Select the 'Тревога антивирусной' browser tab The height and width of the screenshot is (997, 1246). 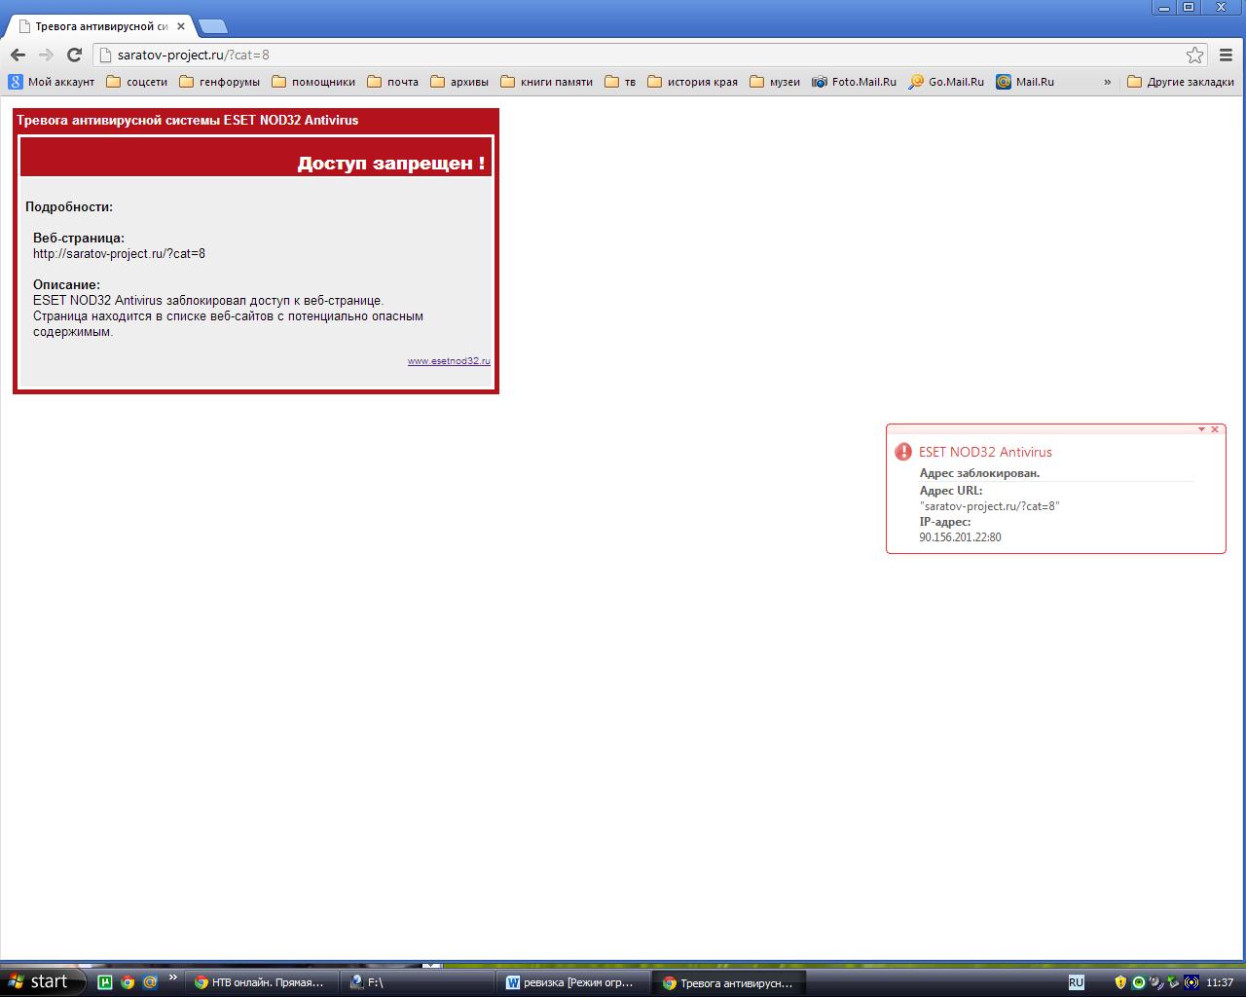(100, 26)
